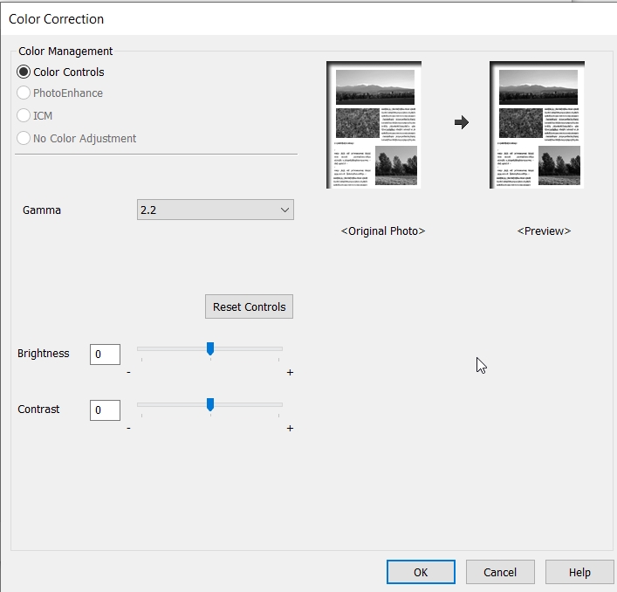Screen dimensions: 617x592
Task: Click the plus sign of Brightness slider
Action: (x=290, y=373)
